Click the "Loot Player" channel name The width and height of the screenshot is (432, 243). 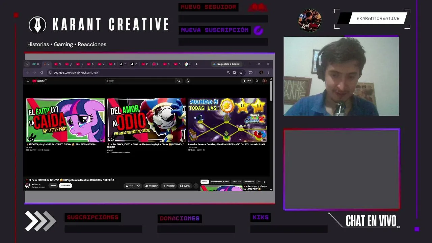(x=192, y=147)
